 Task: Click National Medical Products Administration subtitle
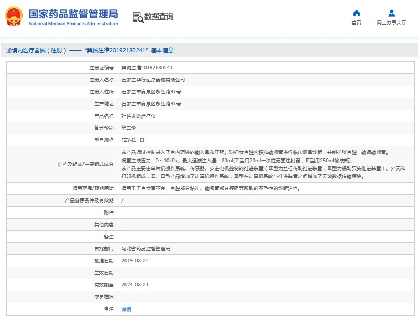pyautogui.click(x=74, y=24)
